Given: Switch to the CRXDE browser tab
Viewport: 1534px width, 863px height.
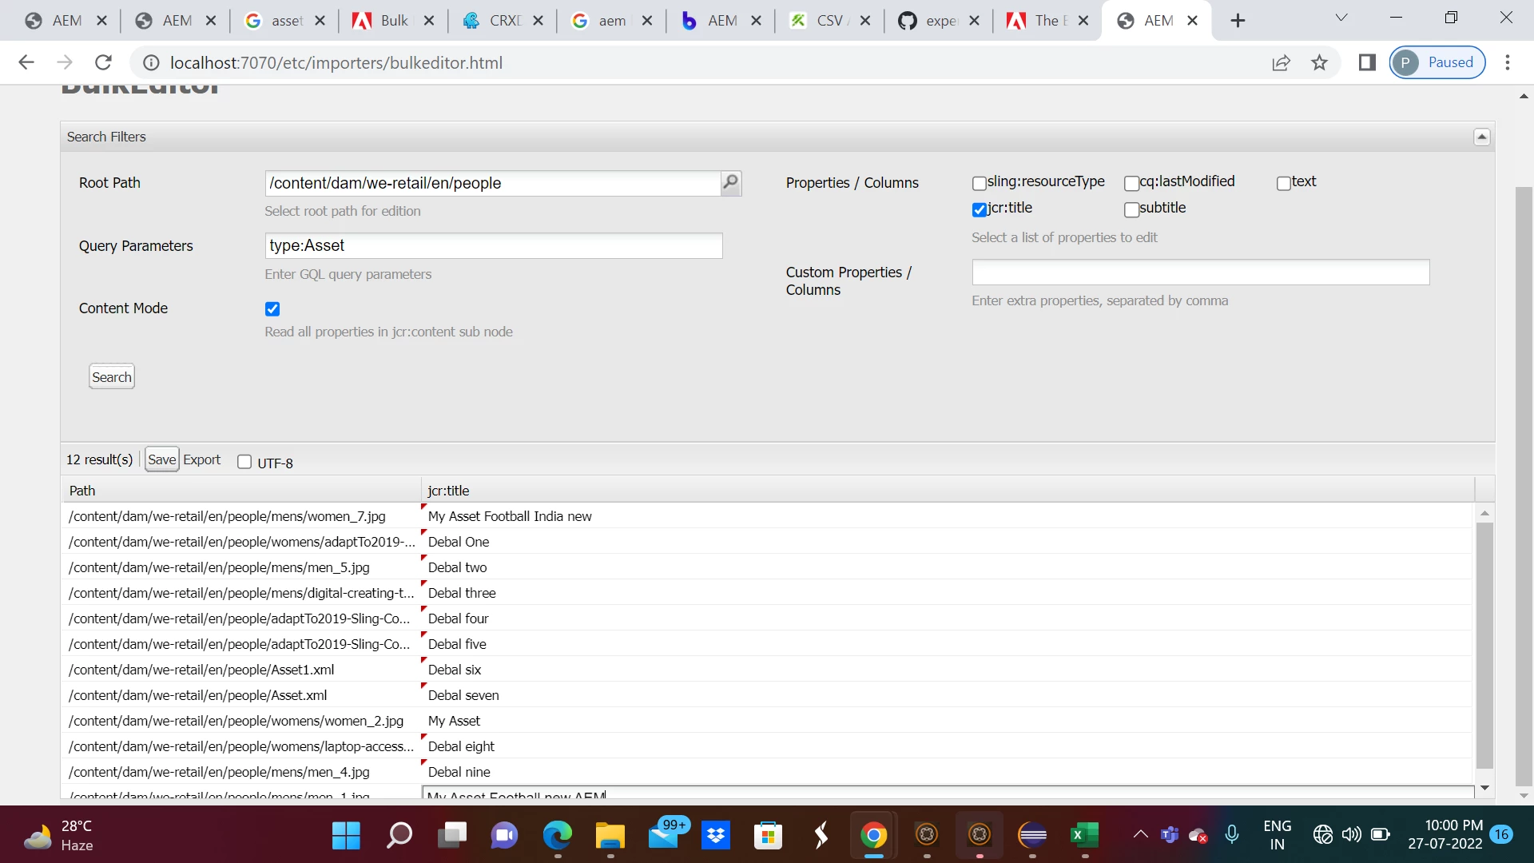Looking at the screenshot, I should click(495, 21).
